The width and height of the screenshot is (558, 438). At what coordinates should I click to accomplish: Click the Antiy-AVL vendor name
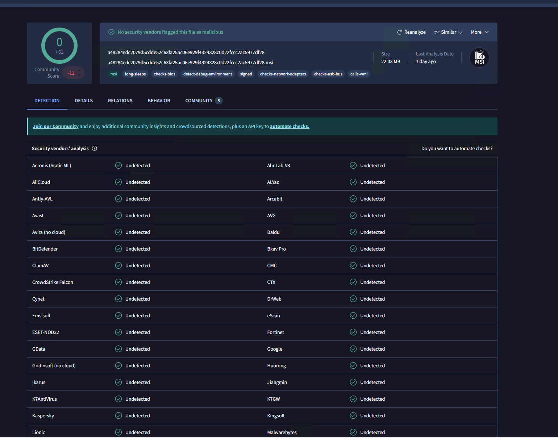pos(42,199)
